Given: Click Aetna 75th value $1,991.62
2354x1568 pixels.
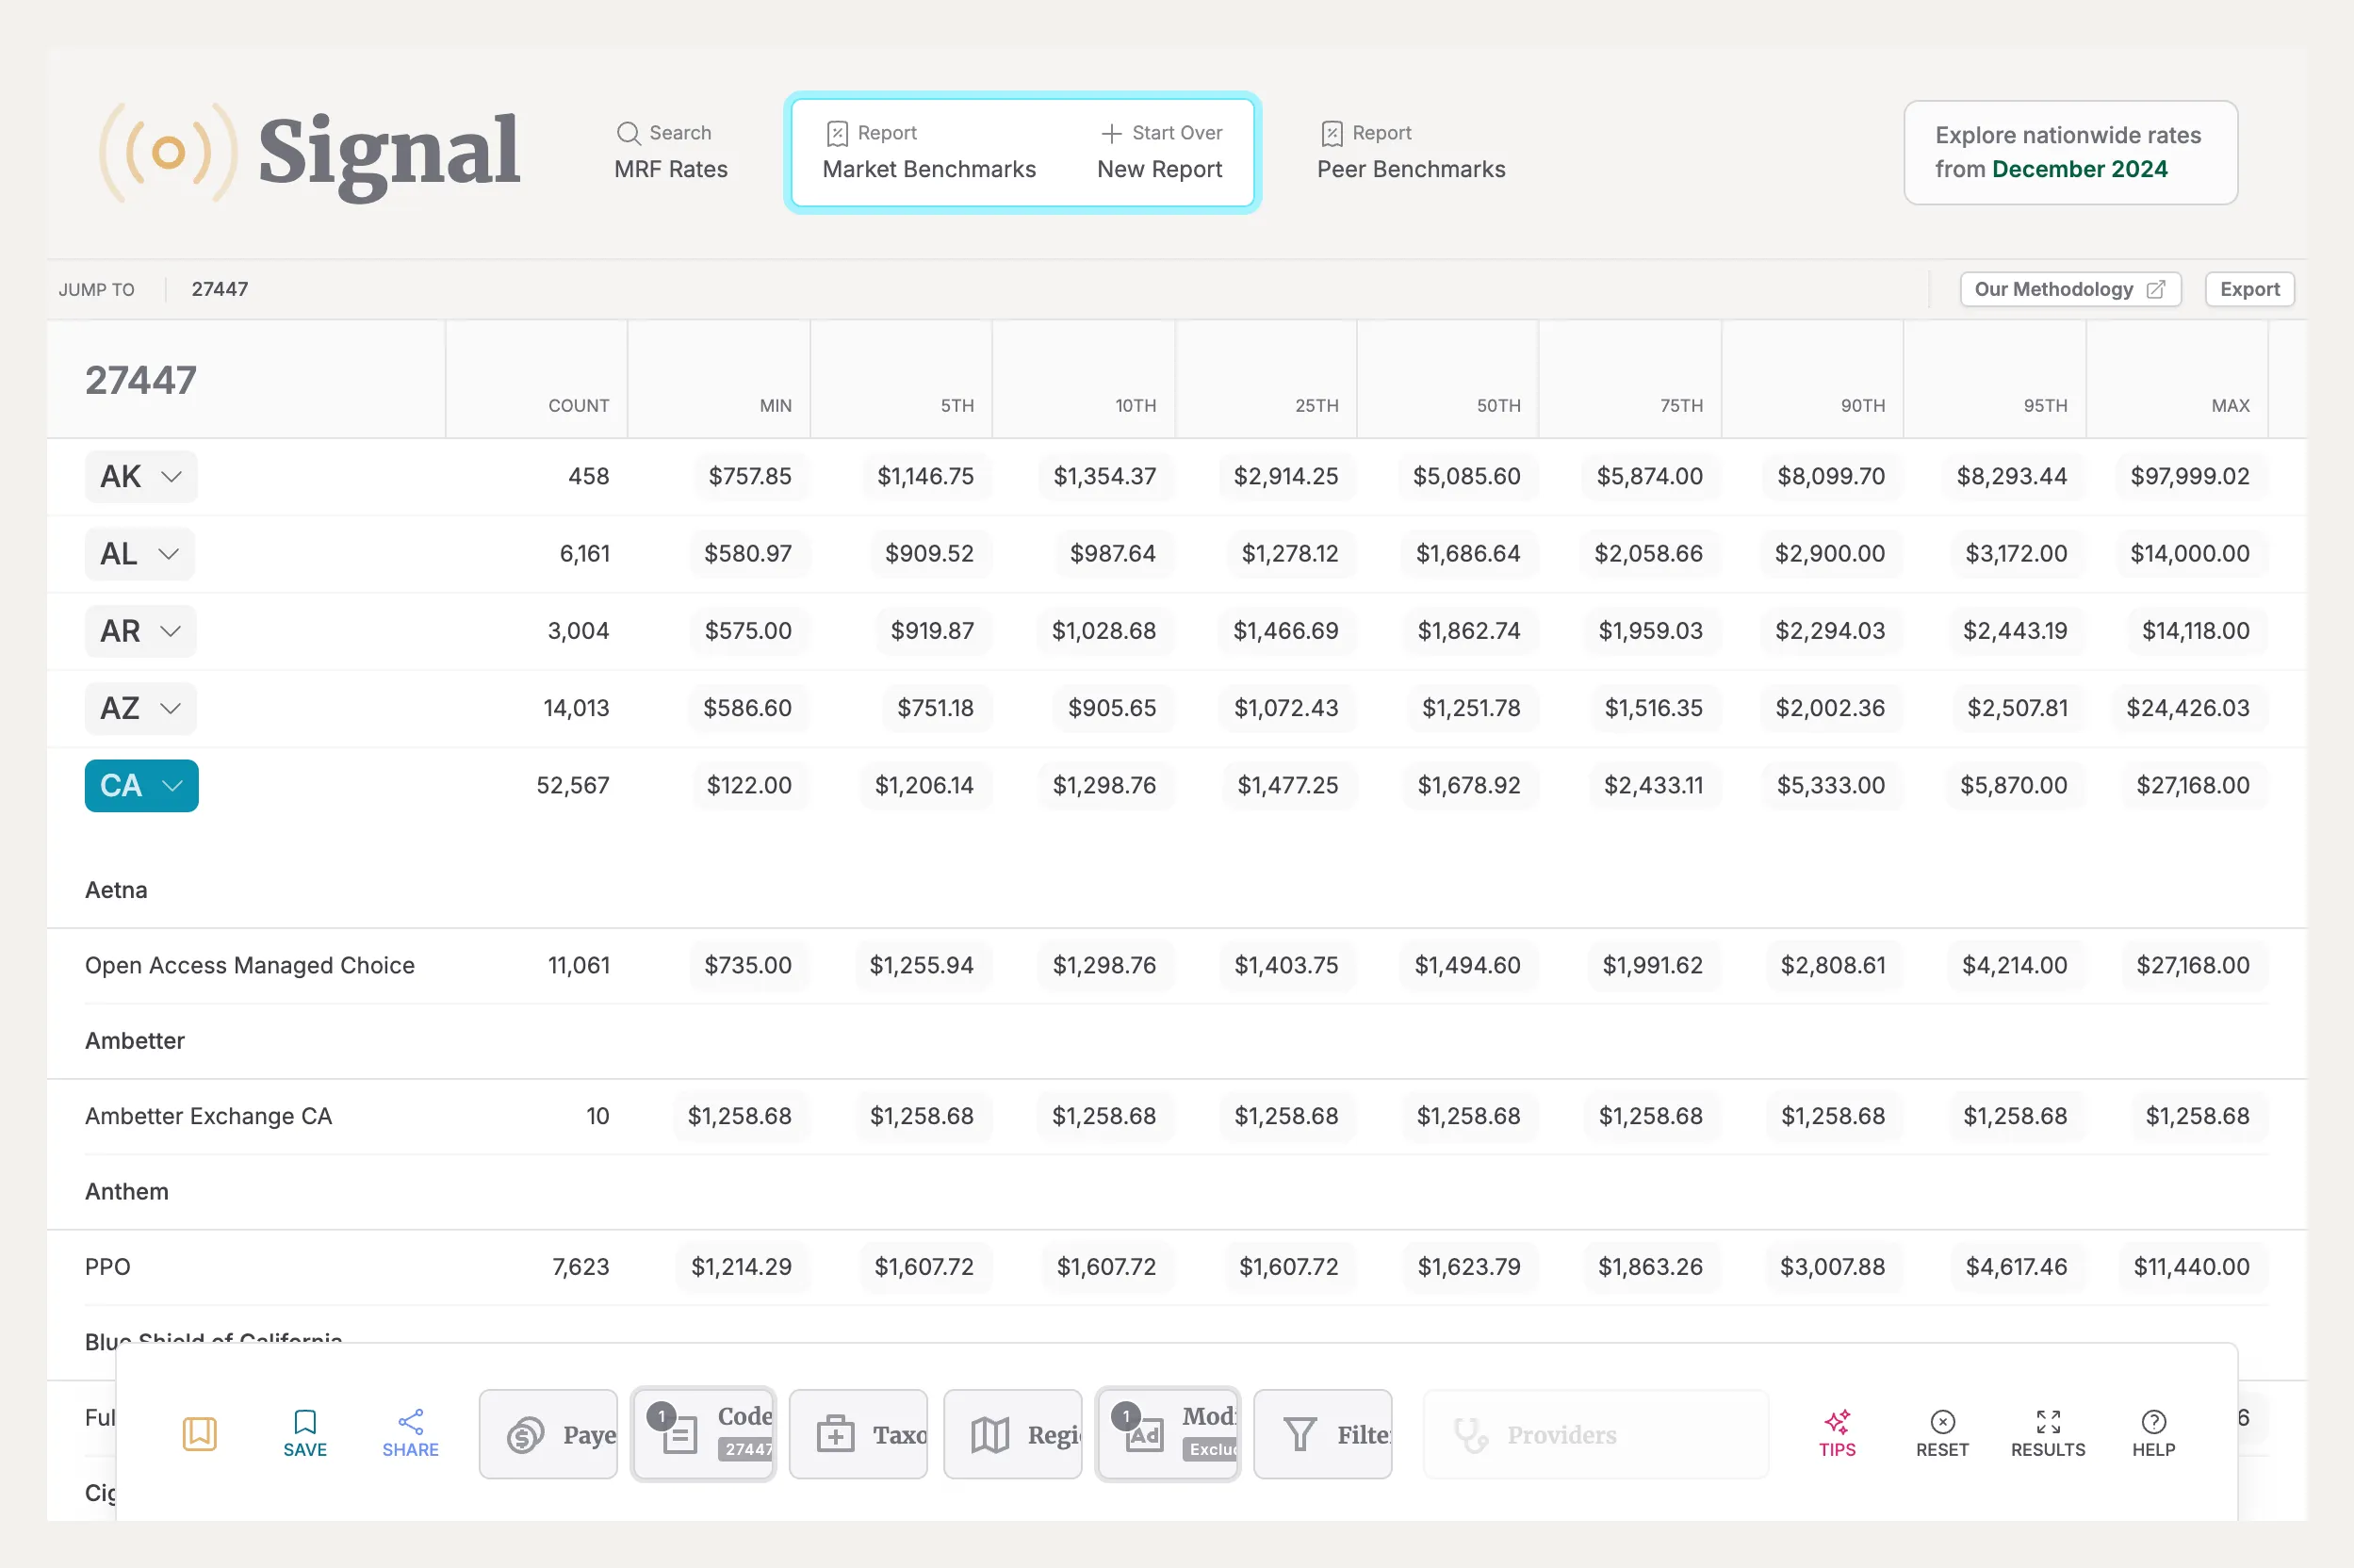Looking at the screenshot, I should pyautogui.click(x=1652, y=965).
